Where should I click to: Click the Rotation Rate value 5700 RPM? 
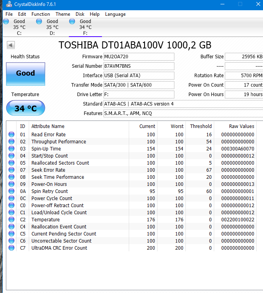coord(244,76)
